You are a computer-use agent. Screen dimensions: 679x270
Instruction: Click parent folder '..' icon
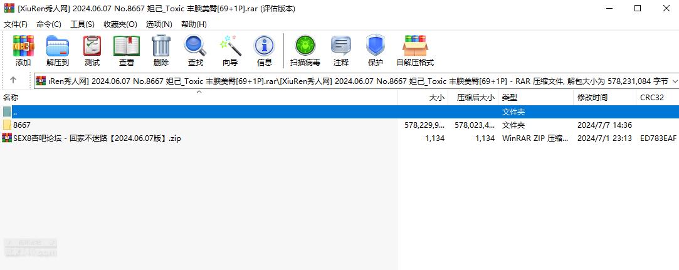click(x=7, y=112)
